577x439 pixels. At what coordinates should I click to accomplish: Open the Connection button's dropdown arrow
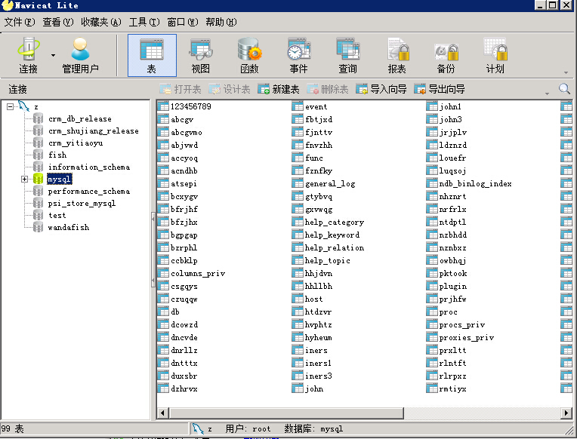(53, 55)
